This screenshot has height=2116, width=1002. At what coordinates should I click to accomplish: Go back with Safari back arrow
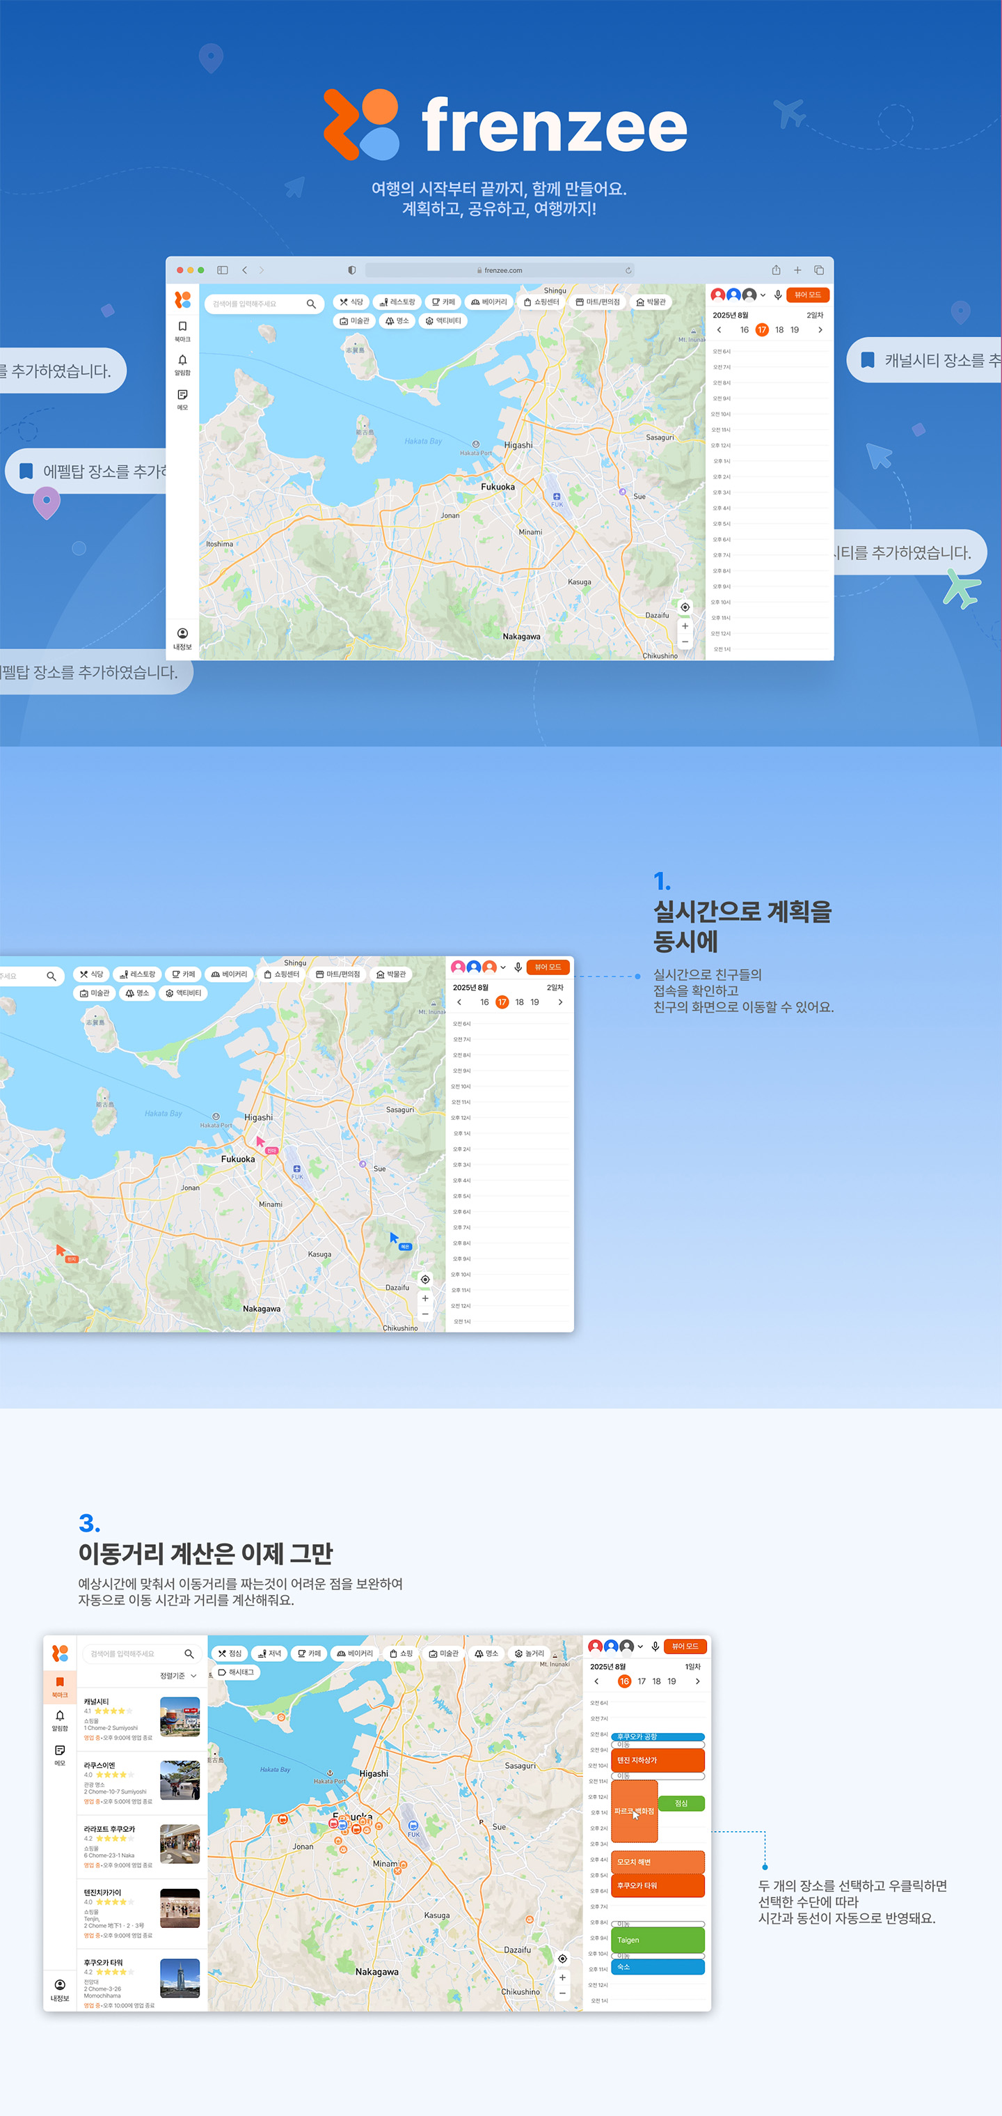(x=244, y=270)
